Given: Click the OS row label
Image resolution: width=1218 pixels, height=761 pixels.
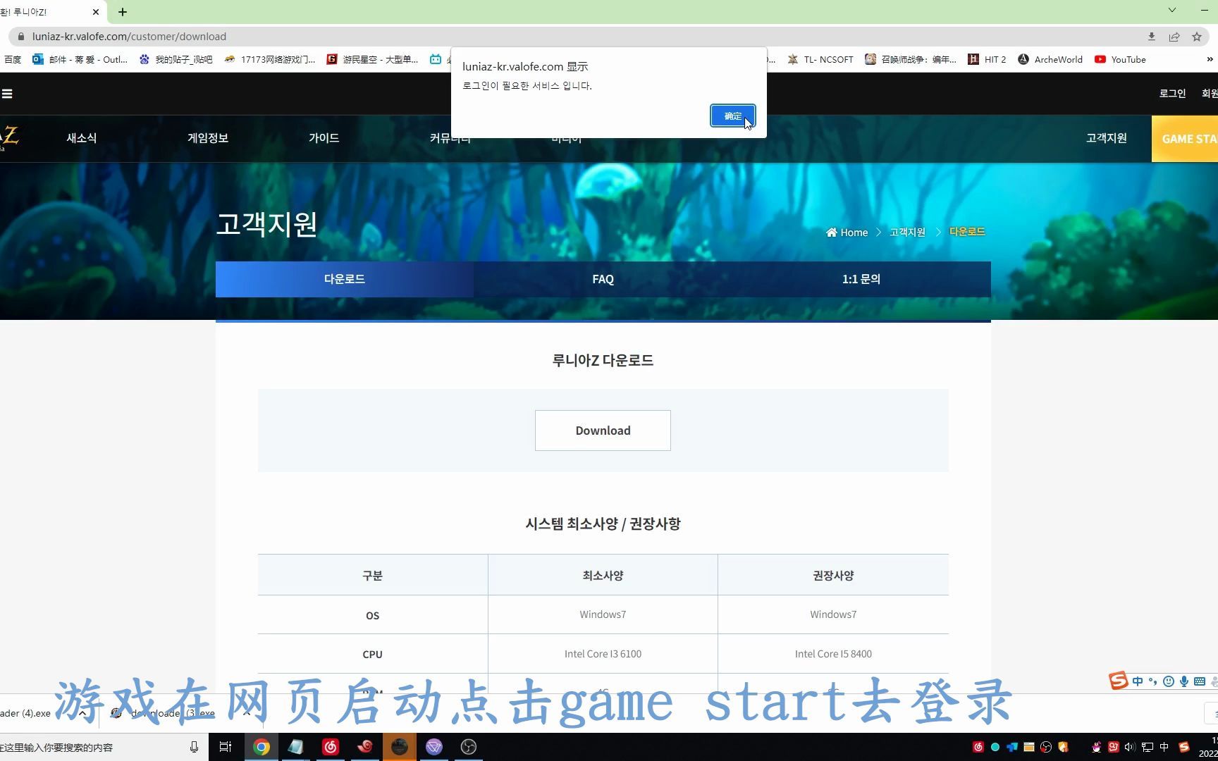Looking at the screenshot, I should coord(372,616).
